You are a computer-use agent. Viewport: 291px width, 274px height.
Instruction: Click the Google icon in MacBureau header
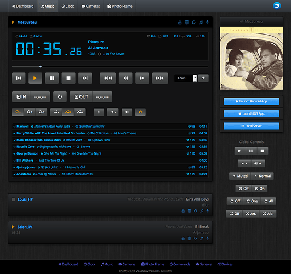point(193,22)
